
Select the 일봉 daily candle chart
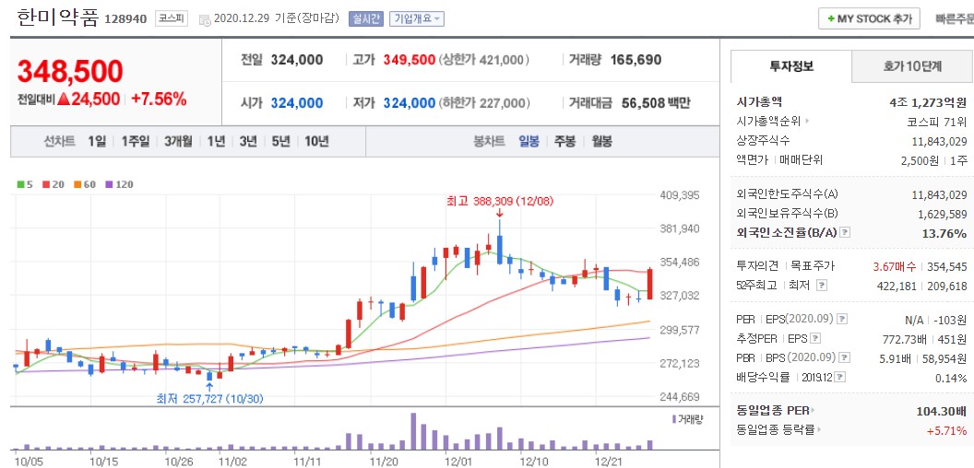529,142
